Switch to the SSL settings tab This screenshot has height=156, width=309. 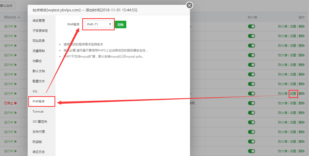tap(35, 91)
